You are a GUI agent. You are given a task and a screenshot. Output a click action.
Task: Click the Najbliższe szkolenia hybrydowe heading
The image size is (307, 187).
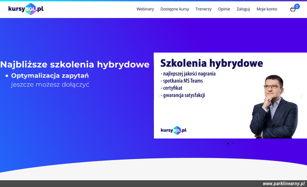coord(75,64)
